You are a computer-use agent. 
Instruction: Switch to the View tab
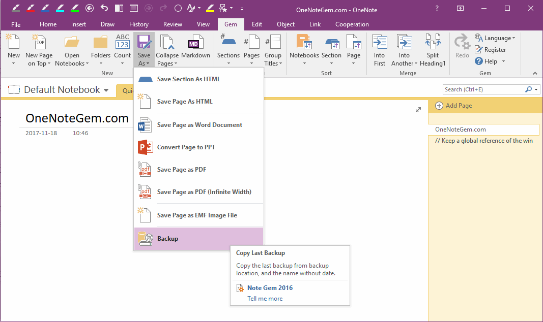203,24
